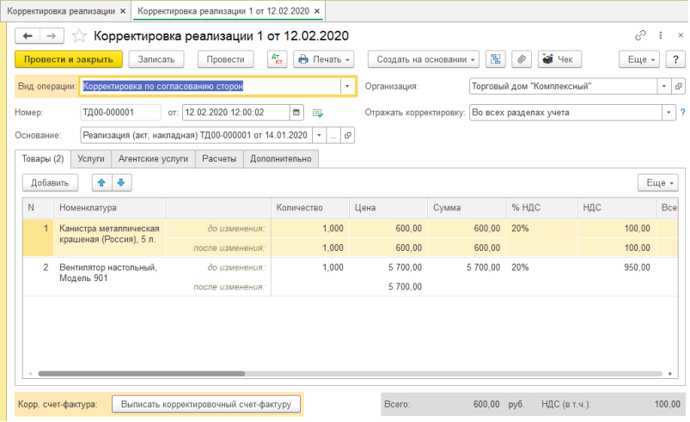This screenshot has height=422, width=690.
Task: Open attached files paperclip icon
Action: 522,59
